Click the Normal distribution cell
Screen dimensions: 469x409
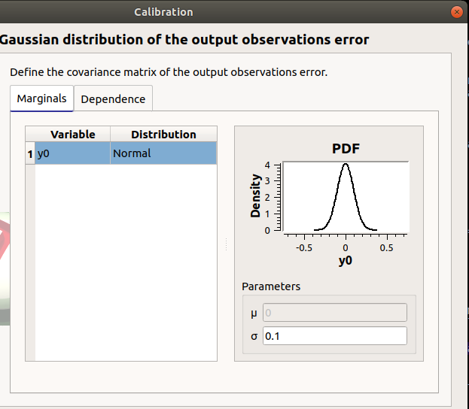pos(163,153)
